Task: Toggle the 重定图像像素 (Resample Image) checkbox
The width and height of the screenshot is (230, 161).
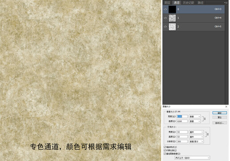Action: click(x=165, y=153)
